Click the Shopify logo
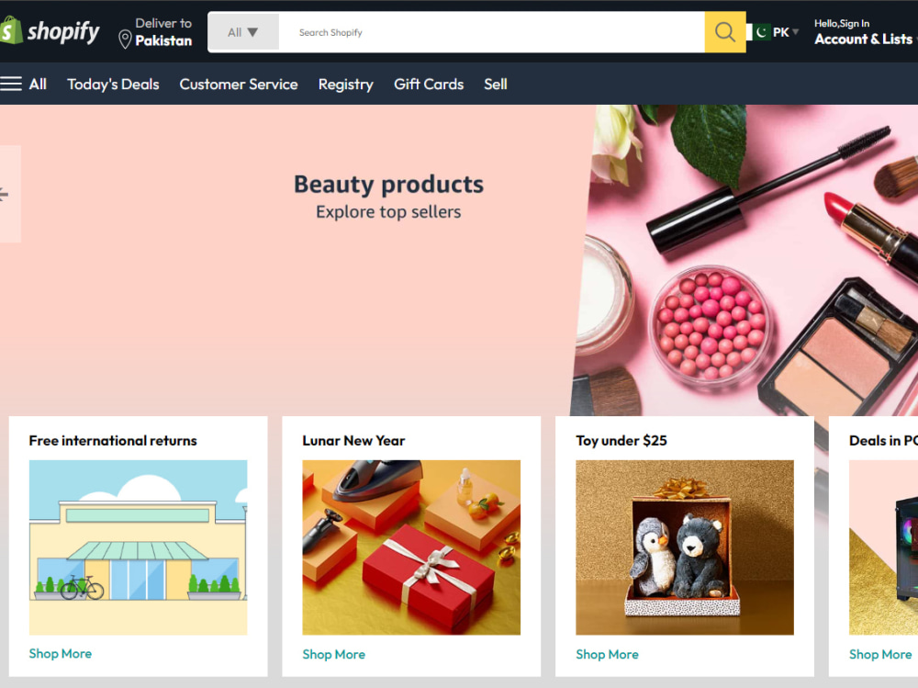 click(x=50, y=31)
